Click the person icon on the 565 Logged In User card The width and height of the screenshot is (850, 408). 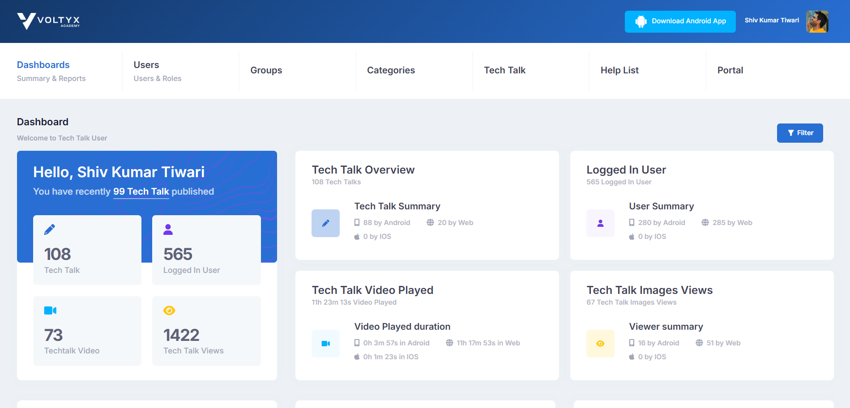click(x=168, y=229)
